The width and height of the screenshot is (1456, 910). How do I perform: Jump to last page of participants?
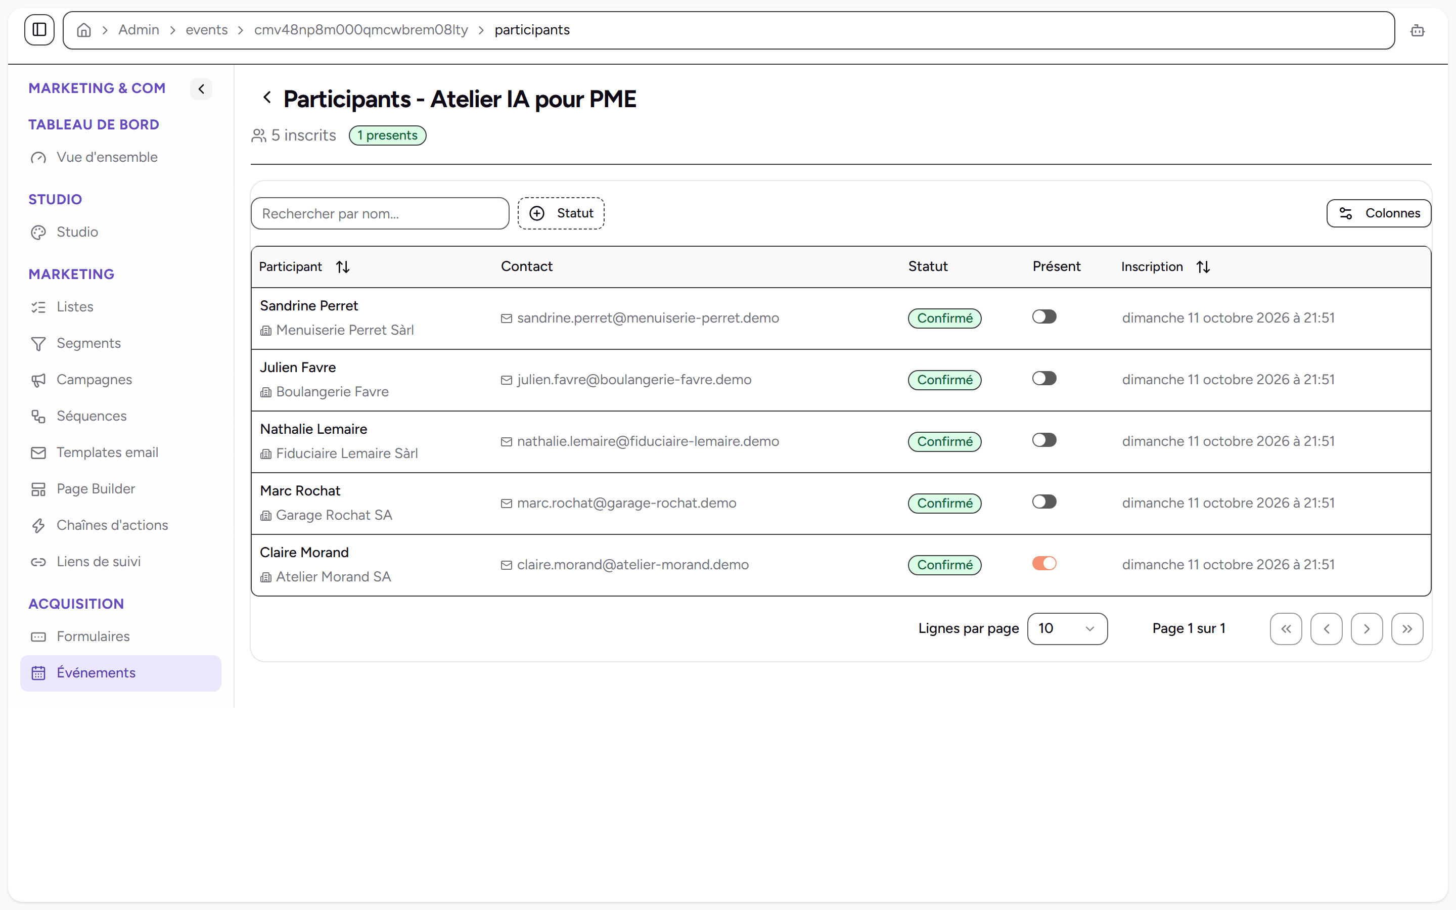[1406, 629]
